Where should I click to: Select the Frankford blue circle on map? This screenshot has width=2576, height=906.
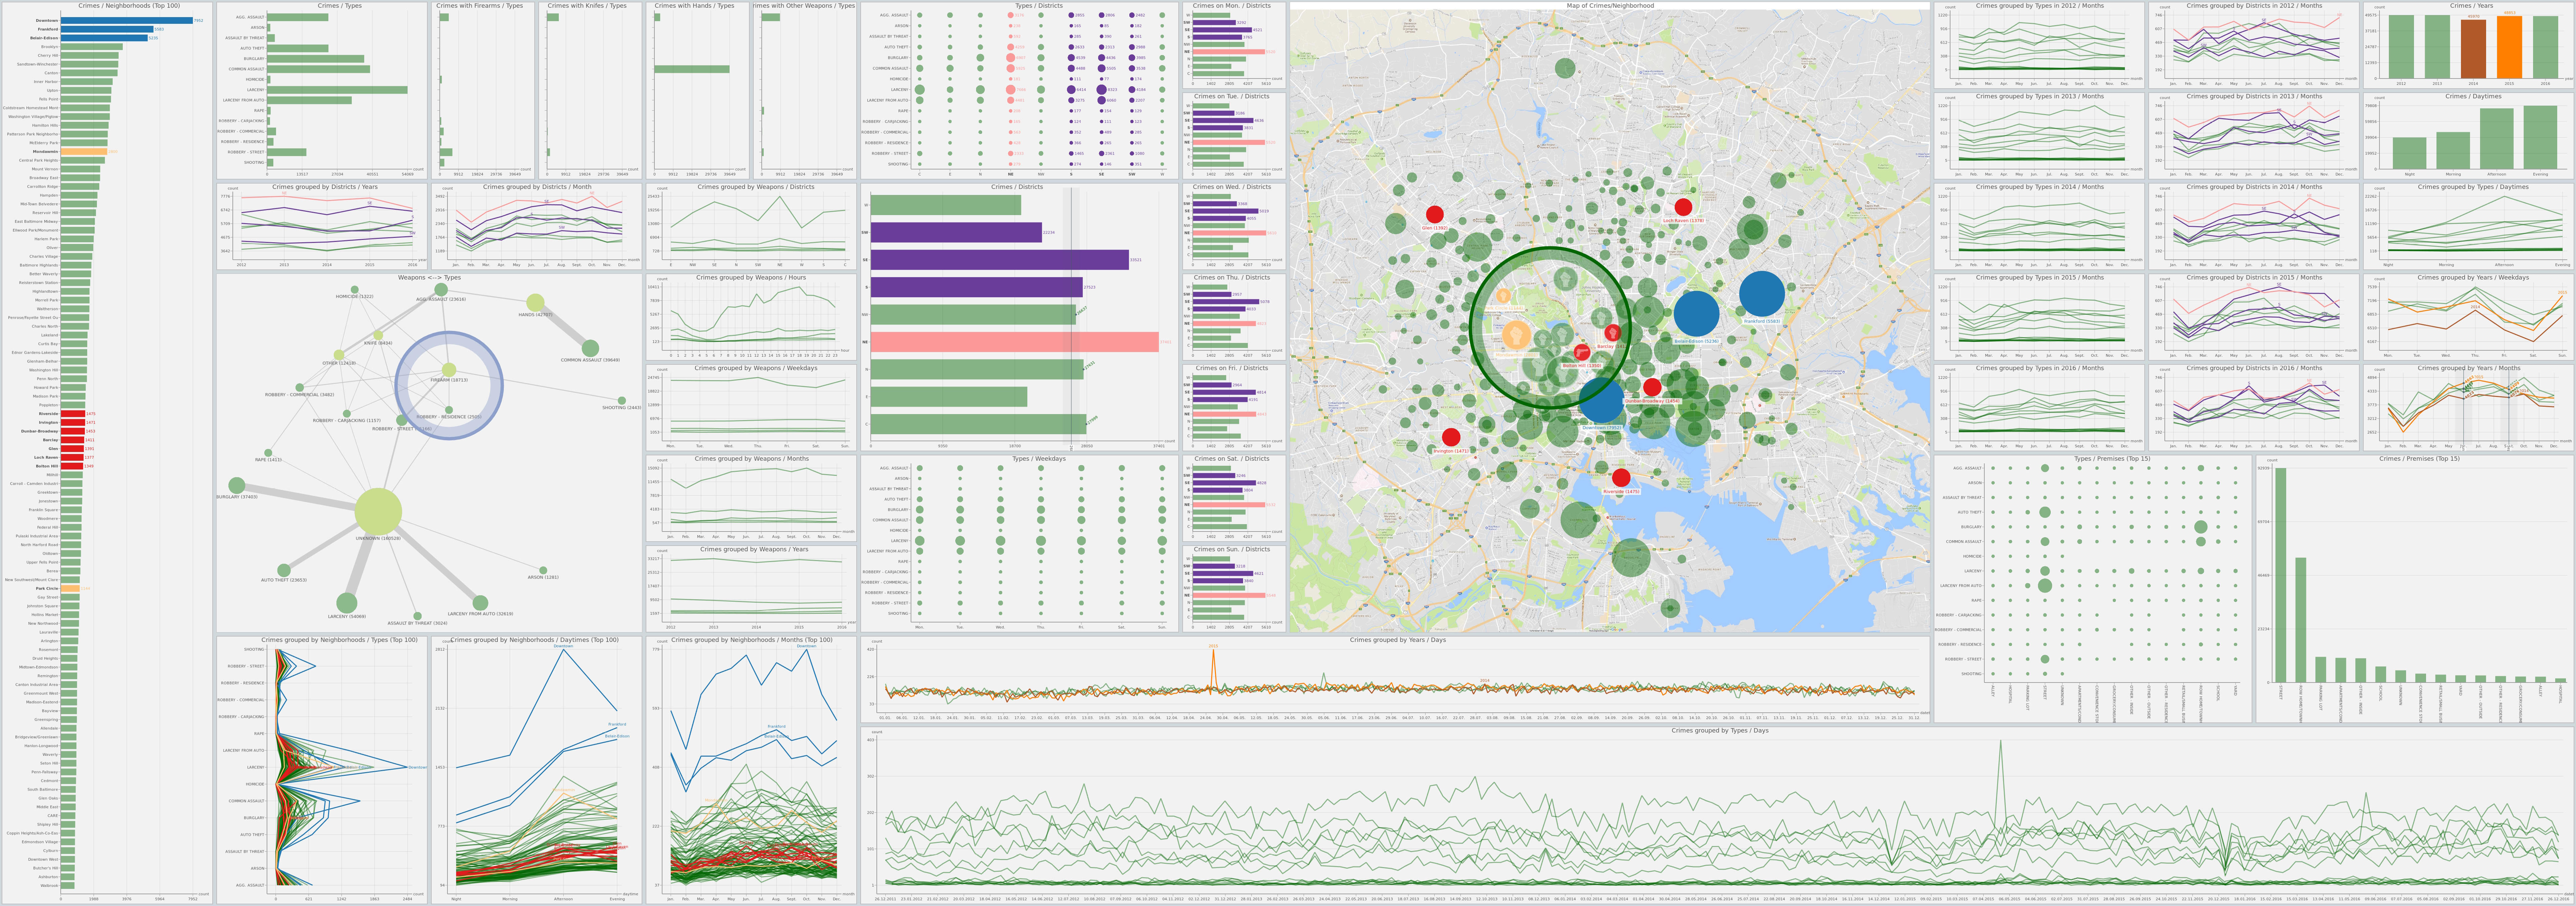1762,294
